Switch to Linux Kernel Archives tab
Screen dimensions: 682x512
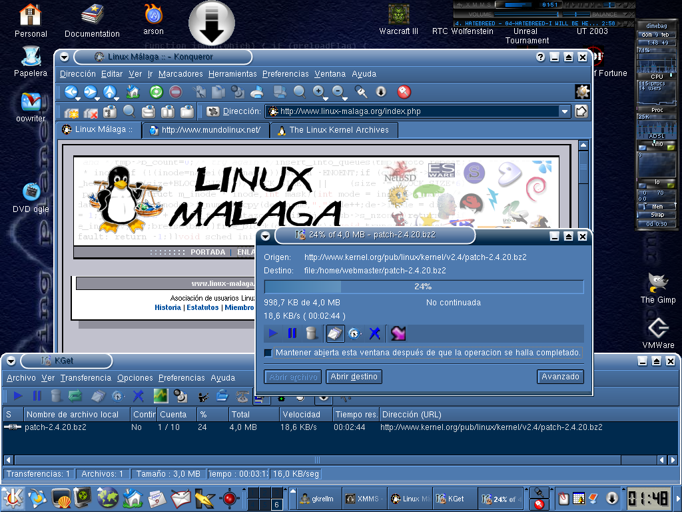click(x=334, y=130)
